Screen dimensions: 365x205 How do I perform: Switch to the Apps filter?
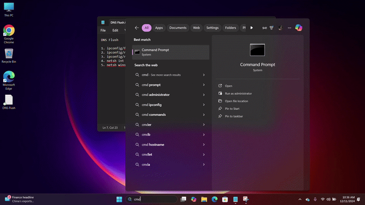[159, 28]
